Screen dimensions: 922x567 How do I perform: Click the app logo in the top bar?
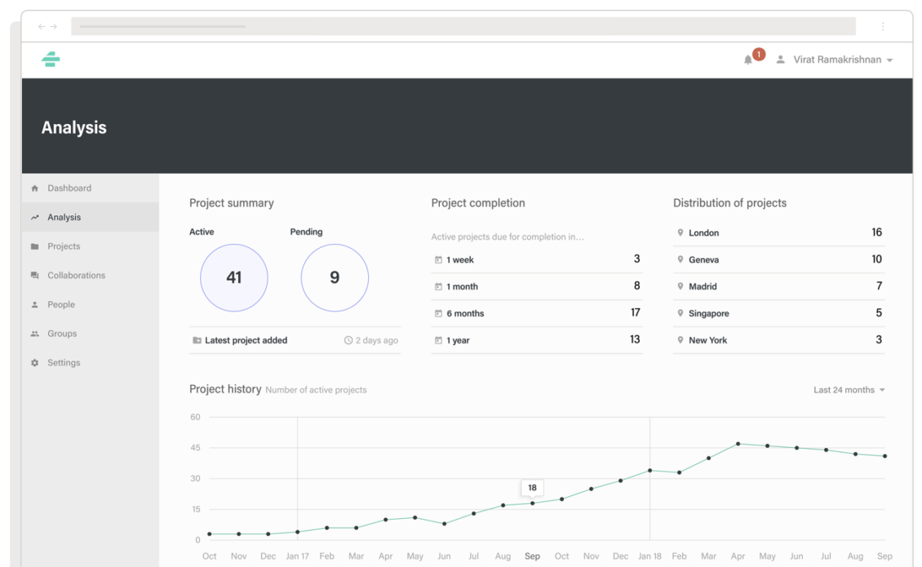[50, 60]
